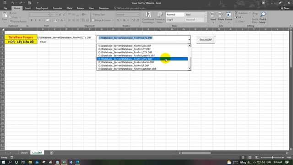Click the Delete cells icon
293x165 pixels.
point(221,15)
